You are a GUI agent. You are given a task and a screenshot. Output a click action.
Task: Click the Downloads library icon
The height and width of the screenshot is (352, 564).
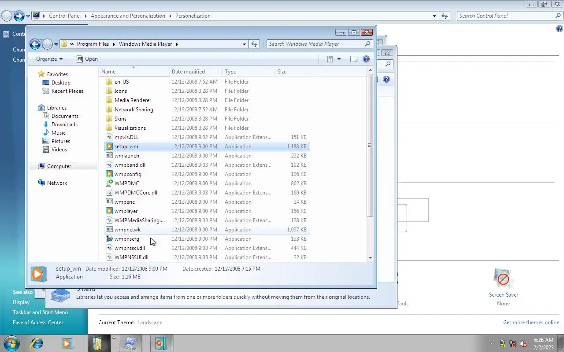(46, 125)
